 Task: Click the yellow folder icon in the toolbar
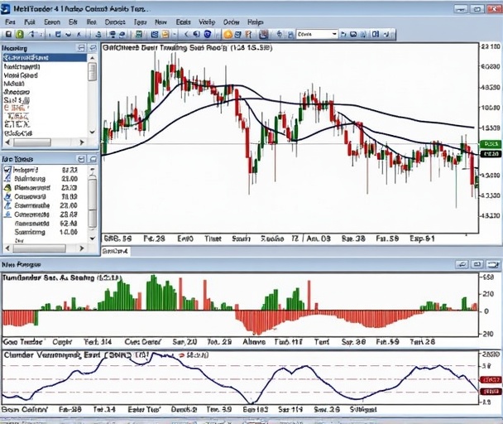[165, 35]
